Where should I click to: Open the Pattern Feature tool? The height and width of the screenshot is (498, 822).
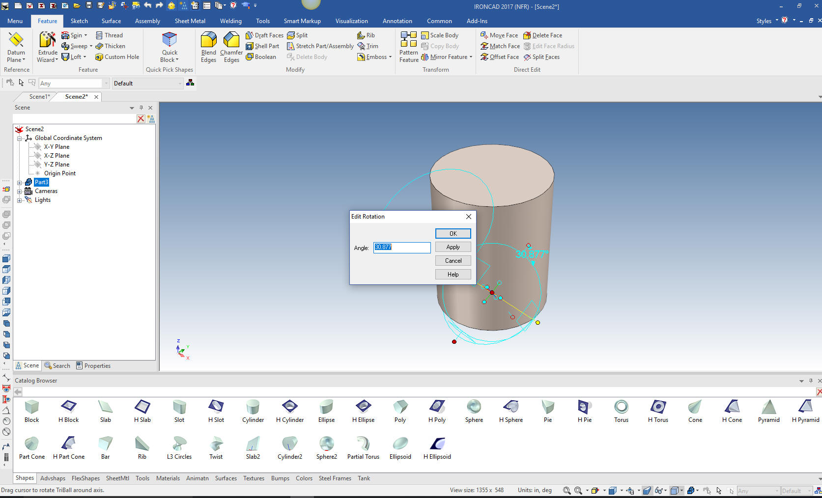(x=408, y=40)
